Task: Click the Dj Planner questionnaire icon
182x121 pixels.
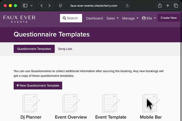Action: tap(31, 103)
